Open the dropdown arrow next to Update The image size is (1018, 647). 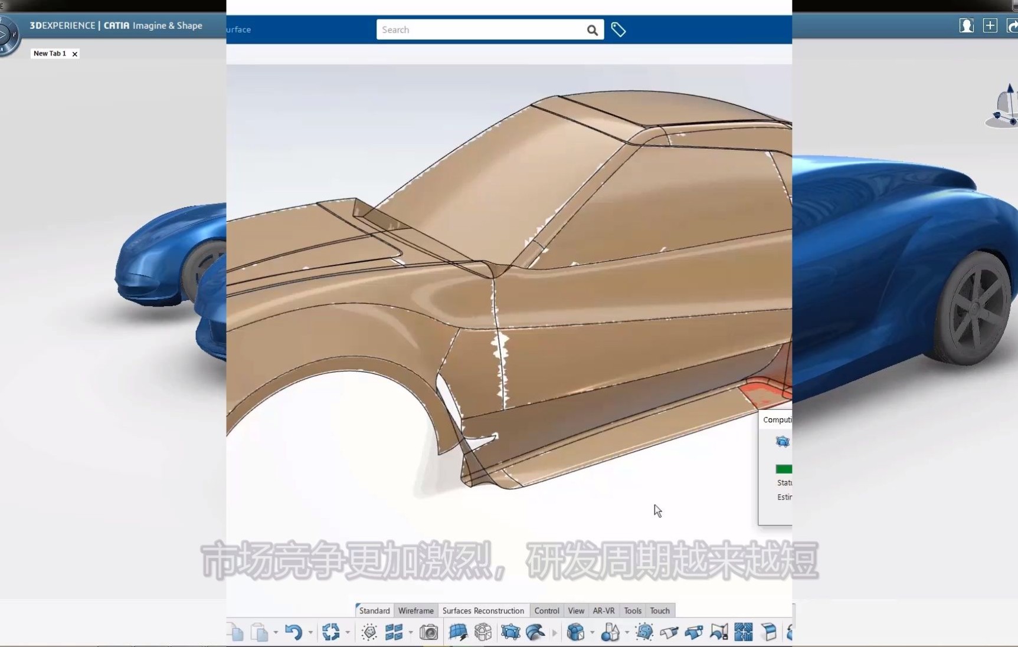tap(348, 633)
